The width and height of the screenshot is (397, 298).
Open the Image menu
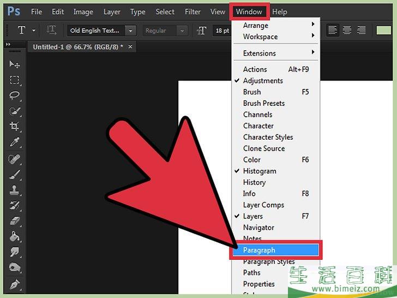83,12
